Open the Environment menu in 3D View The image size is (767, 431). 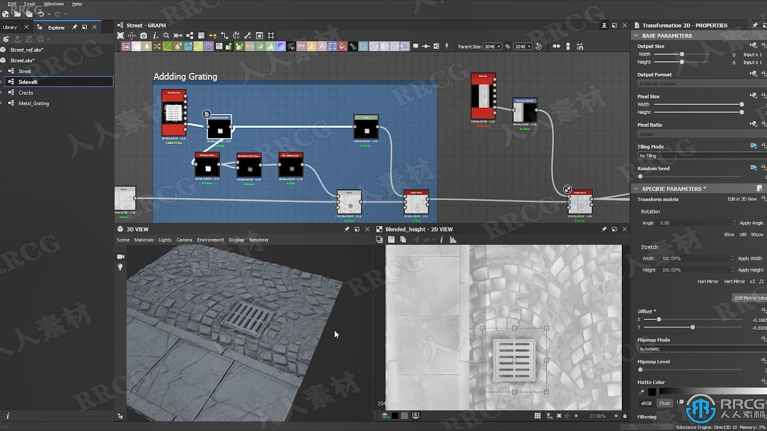(x=210, y=240)
